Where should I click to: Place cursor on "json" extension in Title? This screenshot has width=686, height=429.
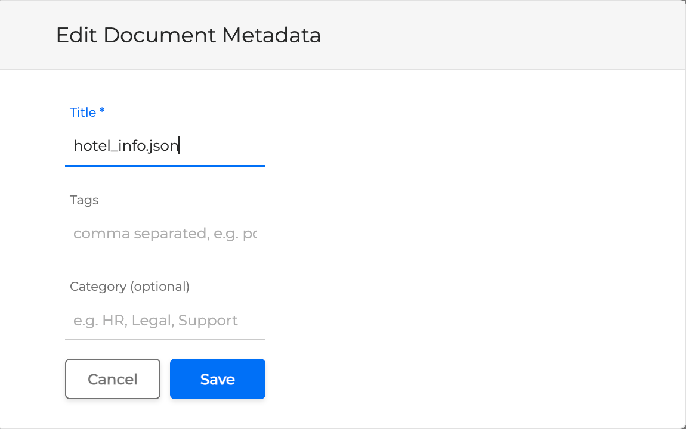pos(167,146)
